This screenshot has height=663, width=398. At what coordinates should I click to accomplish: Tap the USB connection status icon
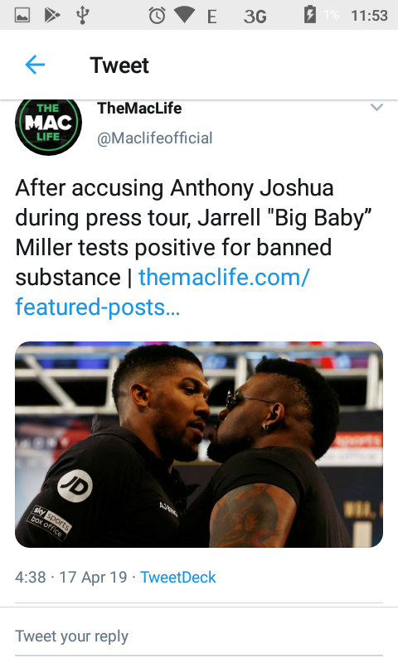pyautogui.click(x=82, y=16)
